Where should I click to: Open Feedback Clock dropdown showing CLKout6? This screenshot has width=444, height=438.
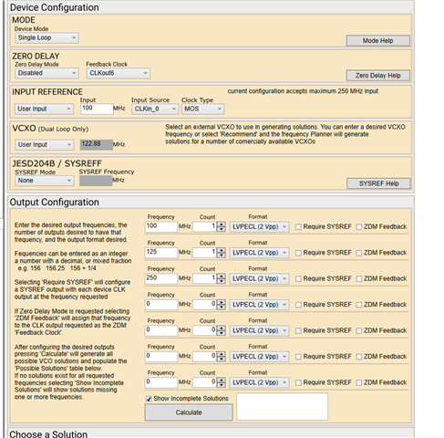click(x=119, y=73)
